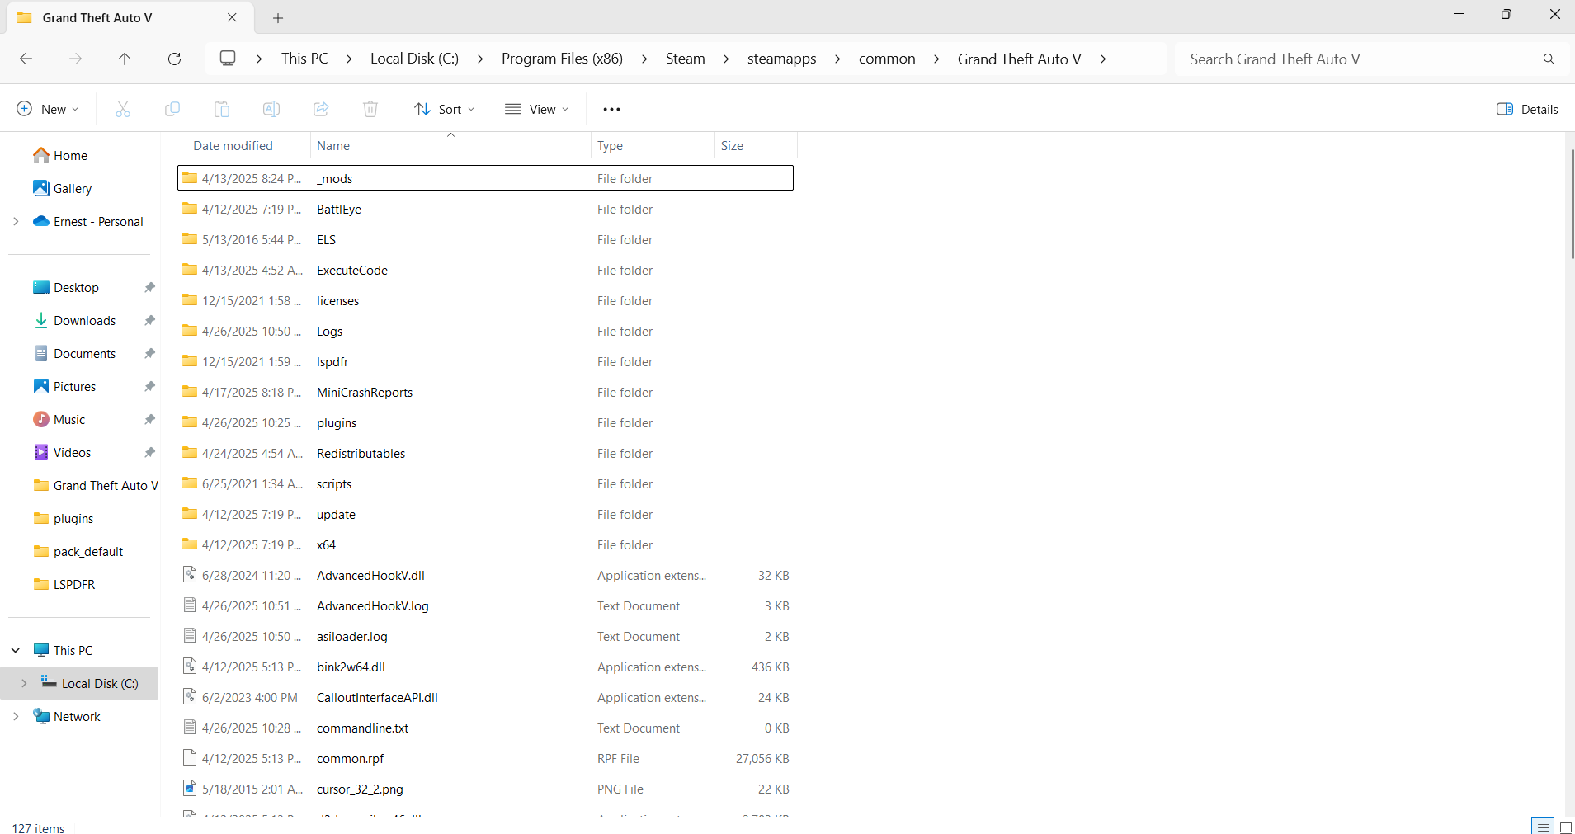Click Program Files (x86) breadcrumb
The image size is (1575, 834).
562,59
